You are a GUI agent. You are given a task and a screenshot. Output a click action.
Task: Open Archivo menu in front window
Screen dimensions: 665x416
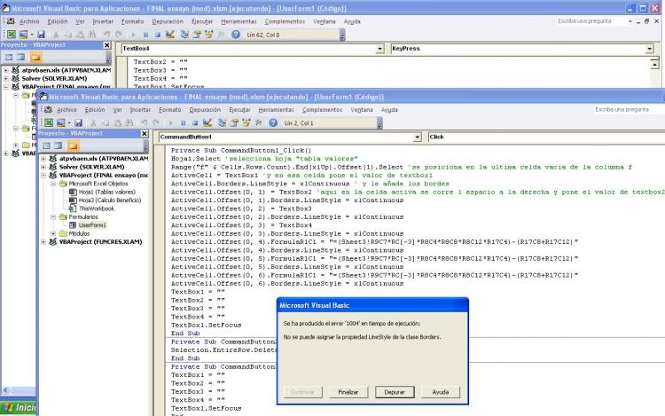66,110
